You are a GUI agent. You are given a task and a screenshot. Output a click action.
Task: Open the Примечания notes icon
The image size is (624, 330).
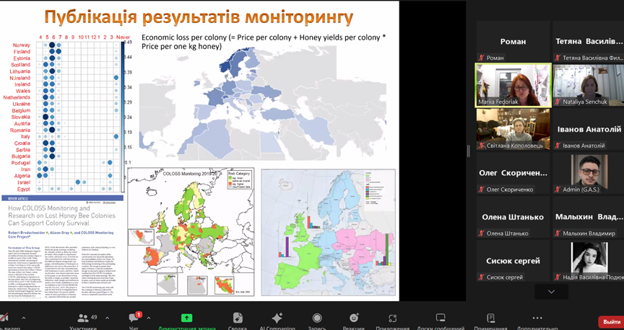490,319
